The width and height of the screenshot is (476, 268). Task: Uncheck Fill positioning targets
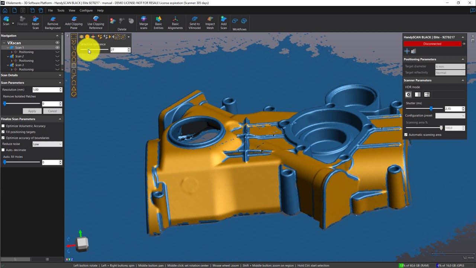click(3, 132)
